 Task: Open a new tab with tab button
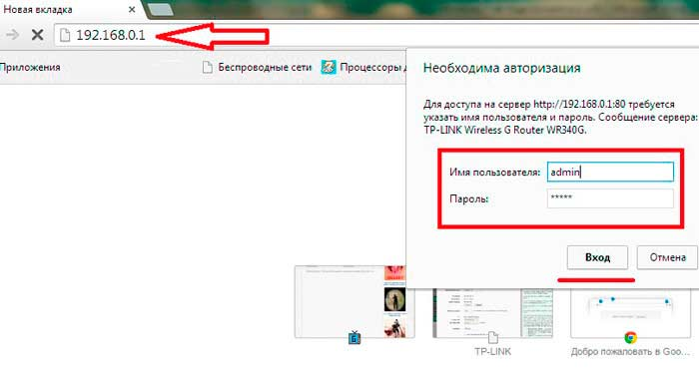(161, 10)
